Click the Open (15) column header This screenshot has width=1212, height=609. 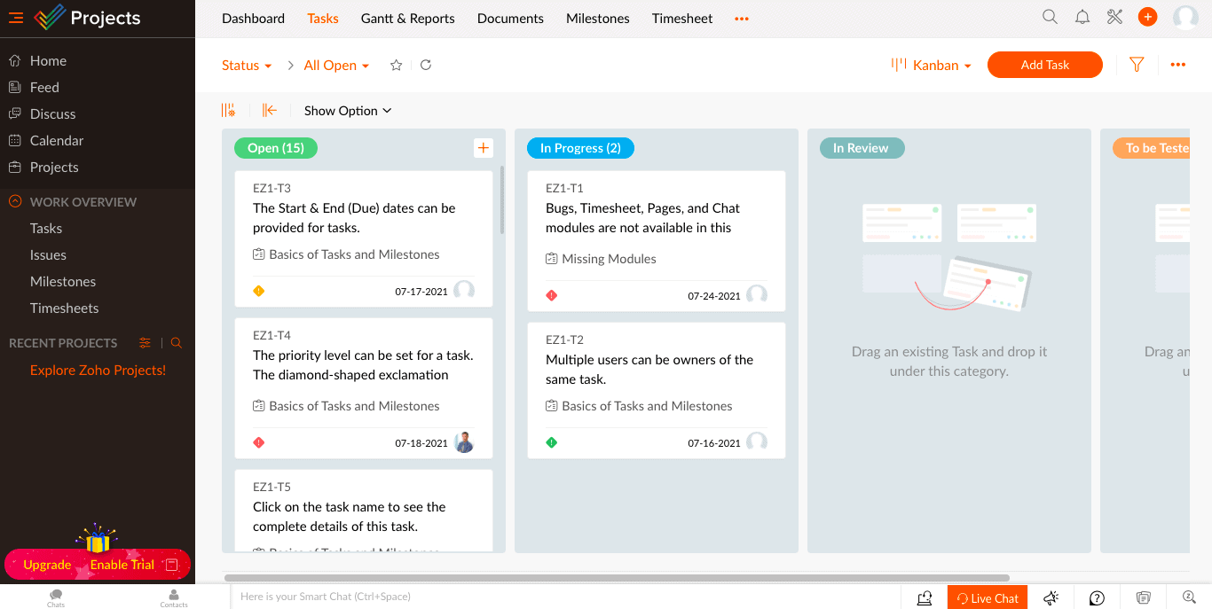point(276,148)
